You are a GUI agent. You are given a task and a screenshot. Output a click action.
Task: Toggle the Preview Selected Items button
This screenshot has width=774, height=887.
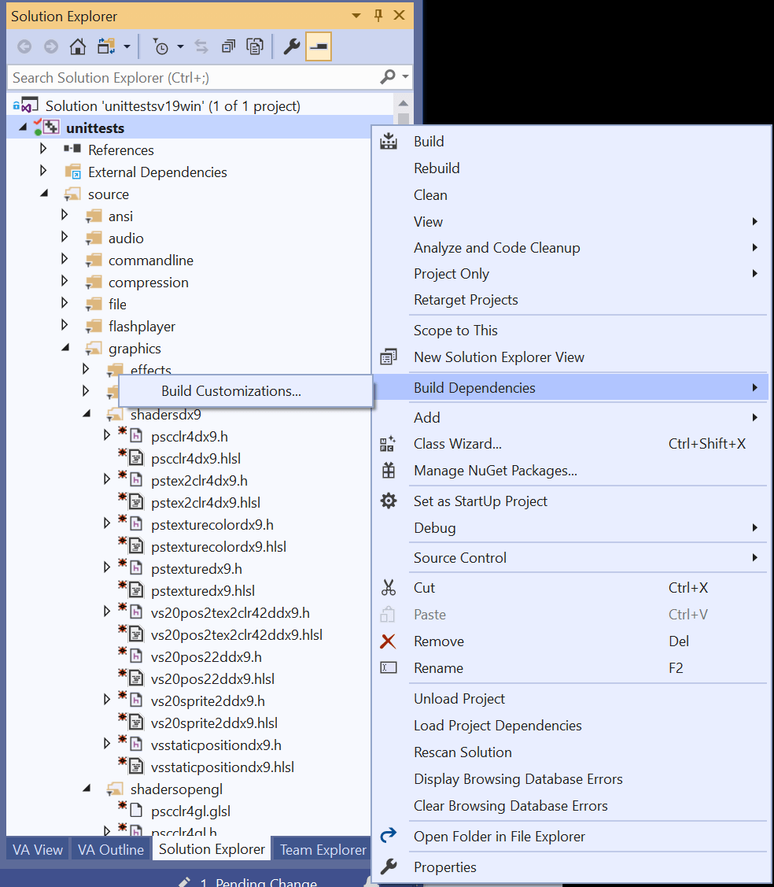tap(318, 46)
